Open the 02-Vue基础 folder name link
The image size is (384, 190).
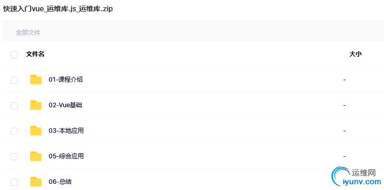tap(65, 105)
